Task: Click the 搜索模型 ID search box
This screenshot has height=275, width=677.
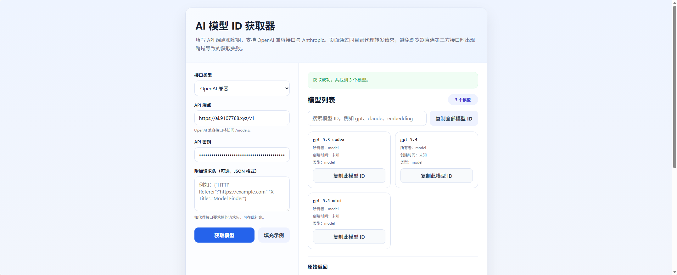Action: coord(367,118)
